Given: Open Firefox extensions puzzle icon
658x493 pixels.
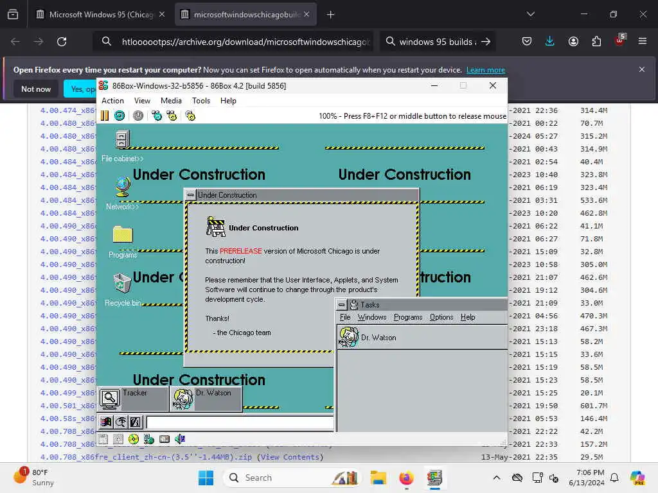Looking at the screenshot, I should pyautogui.click(x=596, y=41).
